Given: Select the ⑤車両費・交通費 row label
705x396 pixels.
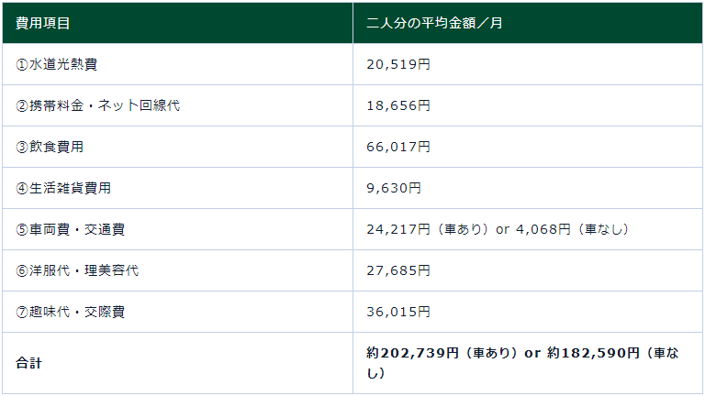Looking at the screenshot, I should (70, 229).
